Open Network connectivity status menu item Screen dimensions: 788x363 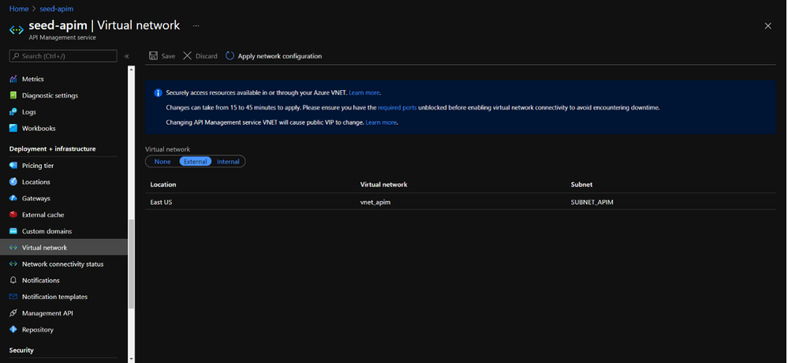[x=64, y=264]
